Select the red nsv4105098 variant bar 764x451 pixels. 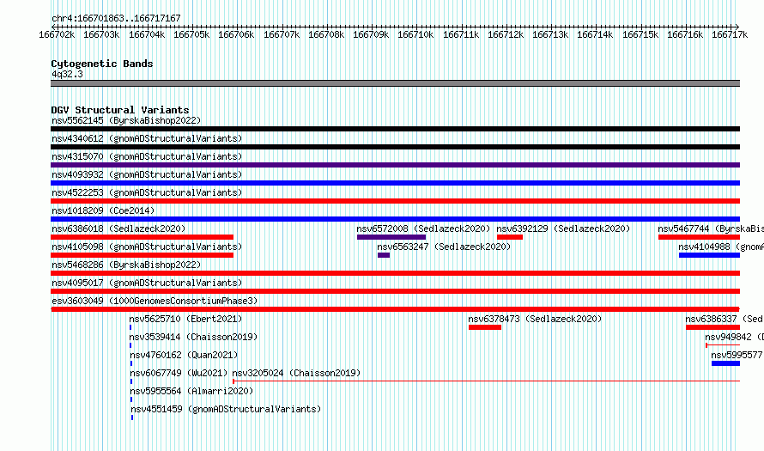click(x=142, y=255)
